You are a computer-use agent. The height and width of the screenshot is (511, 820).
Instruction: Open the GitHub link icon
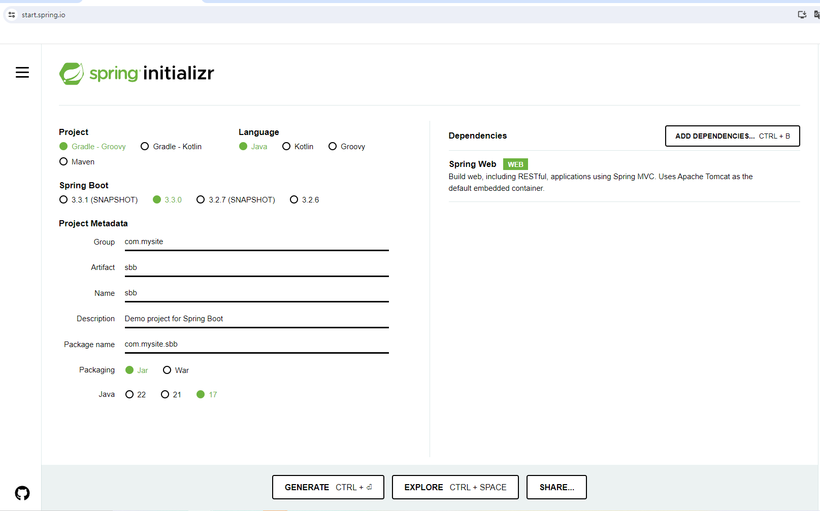(x=22, y=493)
